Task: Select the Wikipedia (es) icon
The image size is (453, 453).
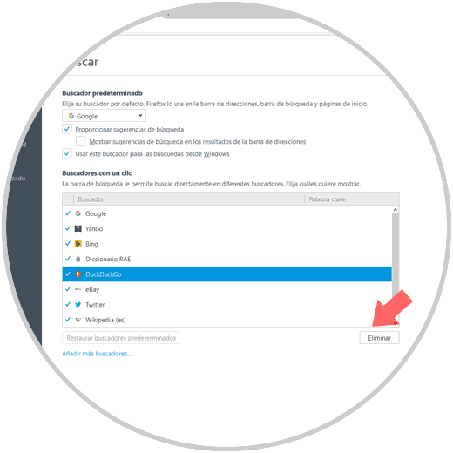Action: tap(78, 320)
